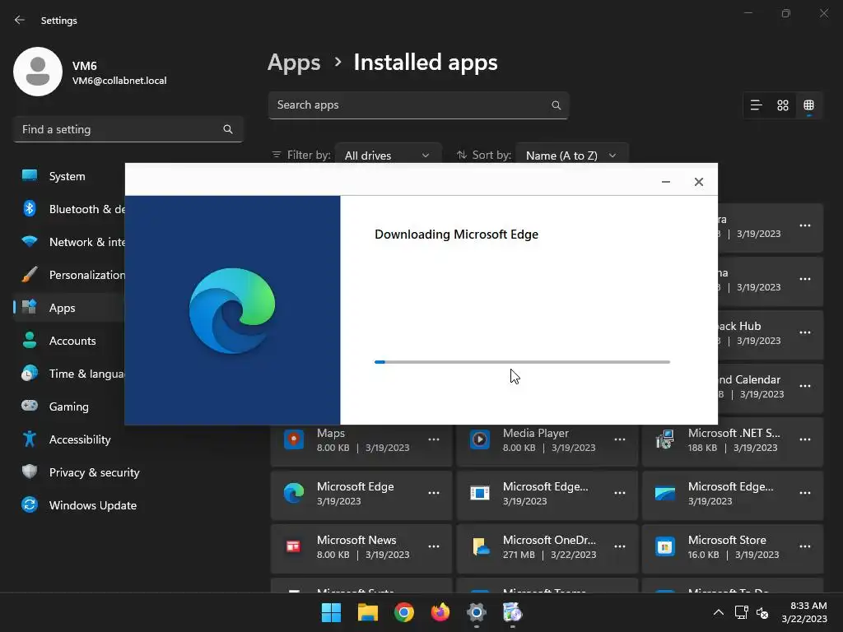
Task: Launch Google Chrome from the taskbar
Action: pos(403,612)
